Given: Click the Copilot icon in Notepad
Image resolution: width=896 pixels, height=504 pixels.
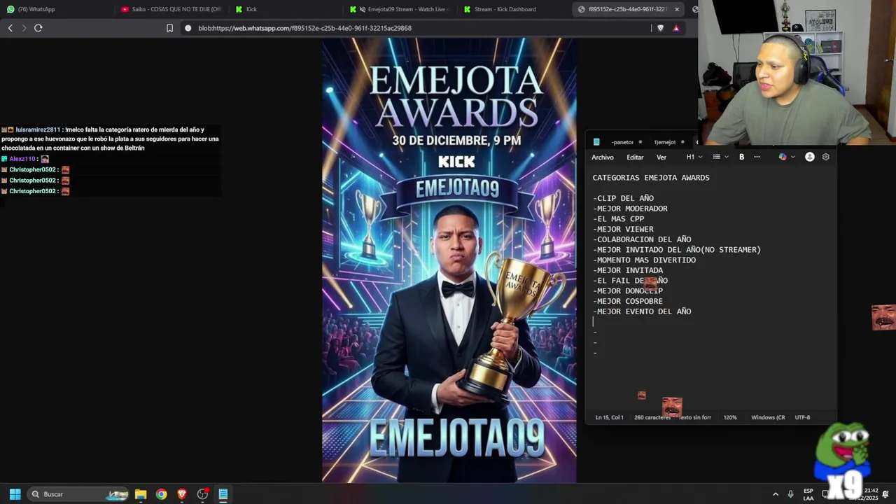Looking at the screenshot, I should pyautogui.click(x=783, y=157).
